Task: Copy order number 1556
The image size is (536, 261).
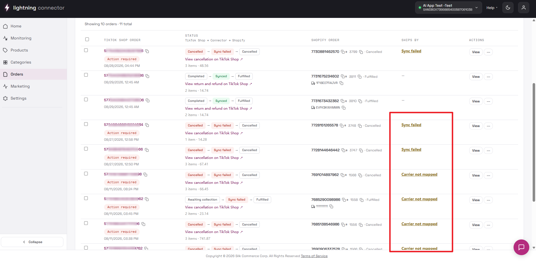Action: (x=361, y=225)
